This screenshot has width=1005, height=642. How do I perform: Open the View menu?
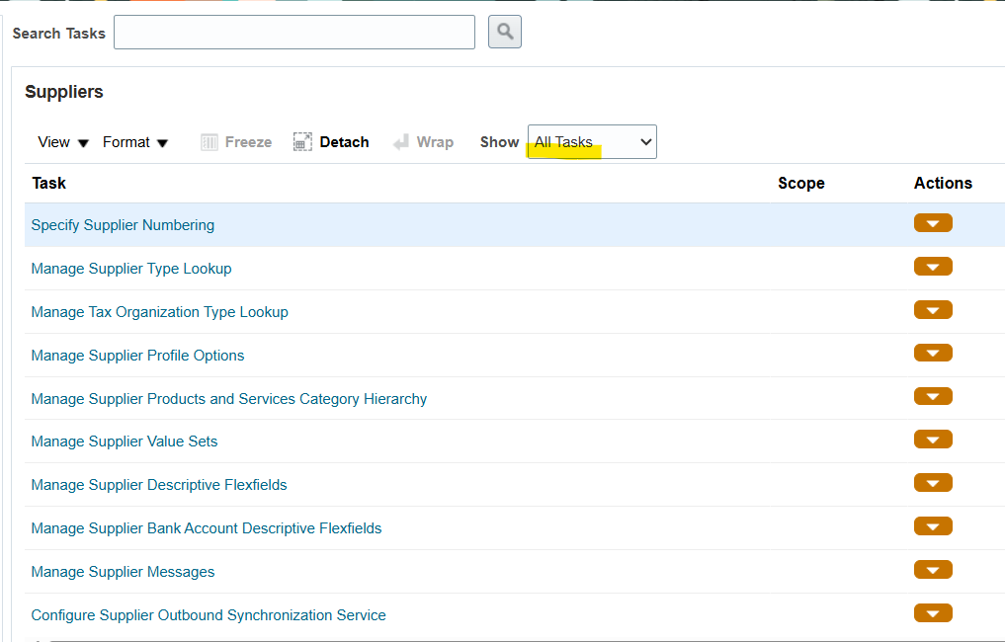pyautogui.click(x=63, y=142)
